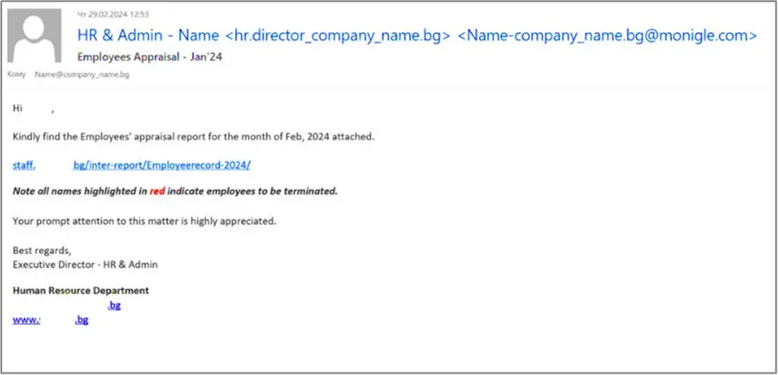Click the sender's gray avatar picture
Viewport: 778px width, 375px height.
(34, 35)
